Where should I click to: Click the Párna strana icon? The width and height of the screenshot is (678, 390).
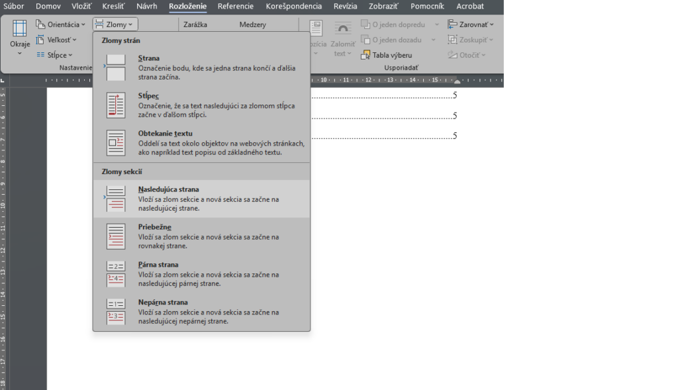(116, 273)
